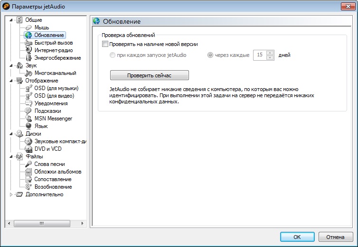Select the DVD и VCD tree item
Viewport: 358px width, 247px height.
tap(48, 149)
